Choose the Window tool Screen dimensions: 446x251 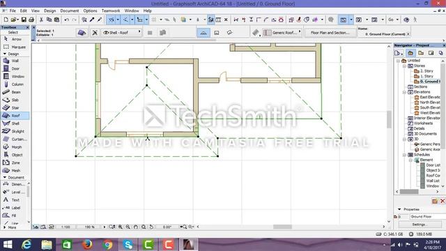[14, 76]
